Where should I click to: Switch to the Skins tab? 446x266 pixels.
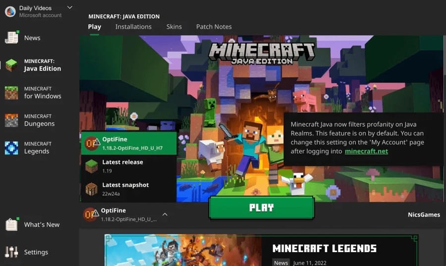click(174, 27)
